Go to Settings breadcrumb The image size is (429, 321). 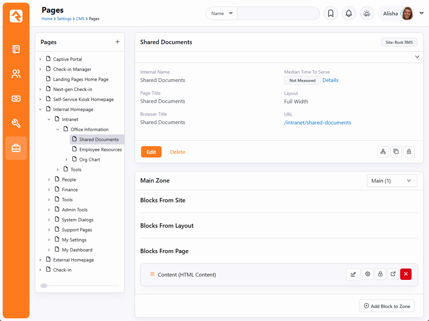tap(64, 19)
